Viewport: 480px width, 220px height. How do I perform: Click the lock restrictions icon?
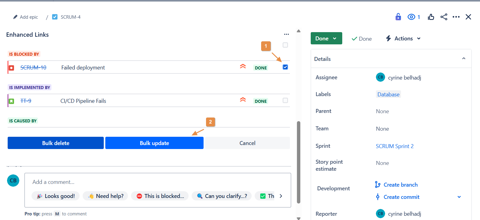(398, 17)
